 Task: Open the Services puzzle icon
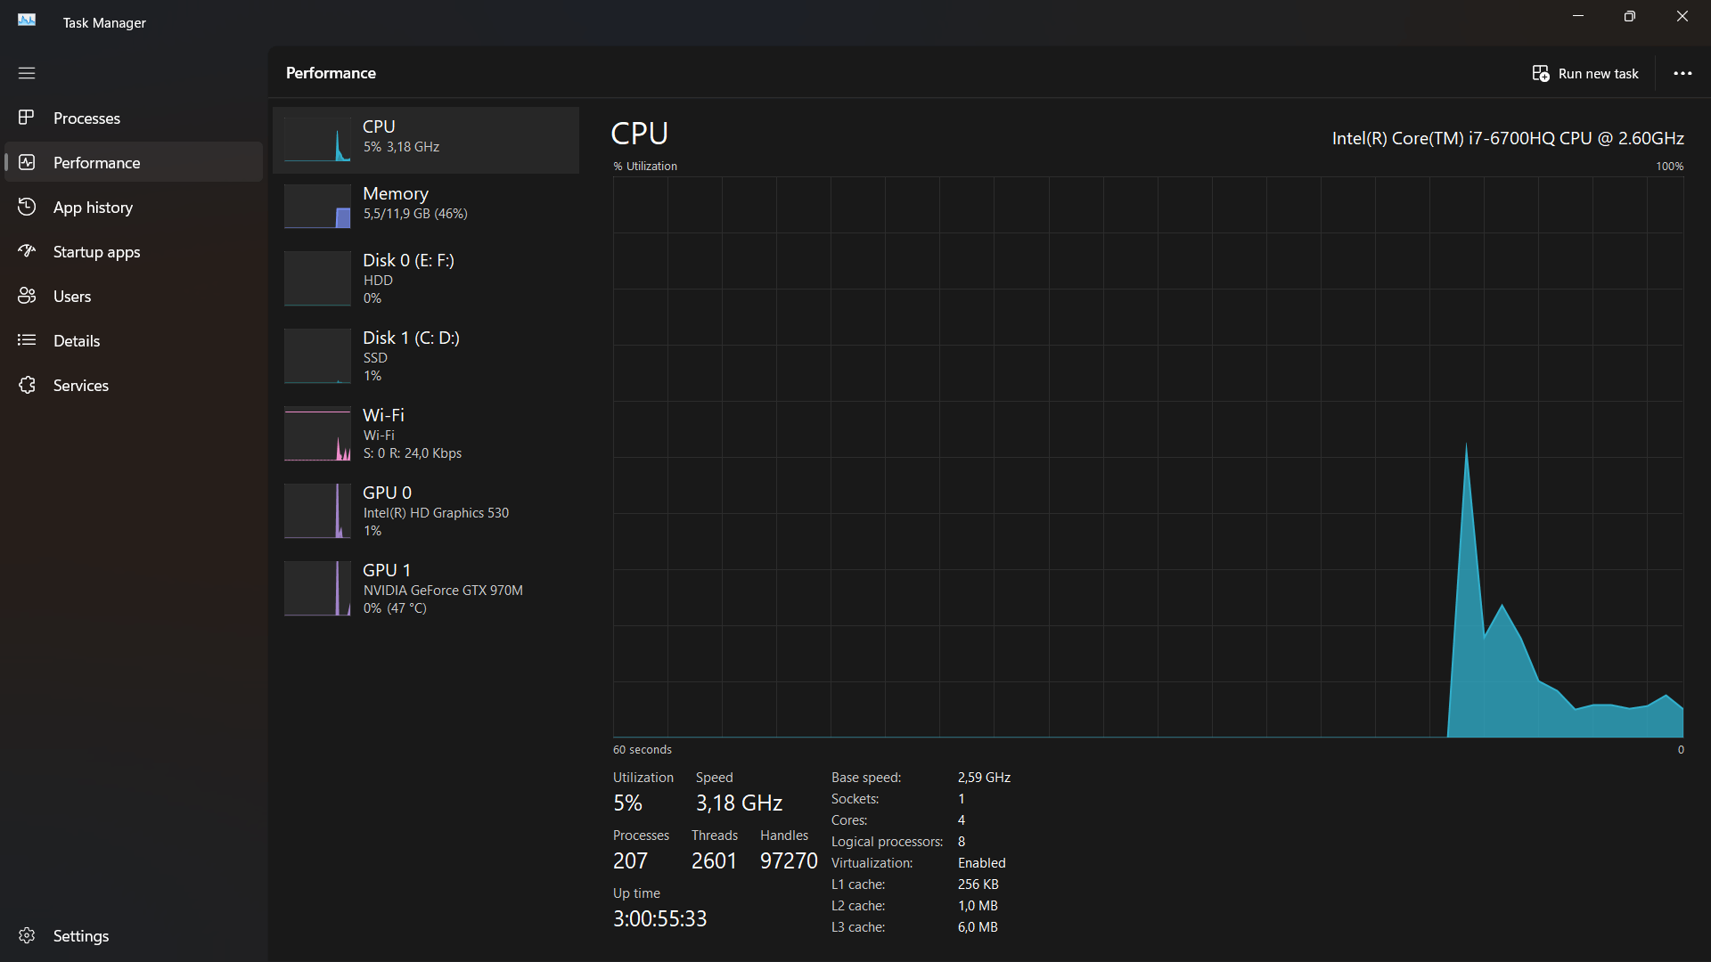coord(27,385)
